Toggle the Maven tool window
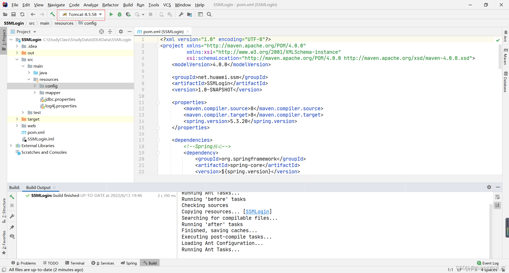The image size is (509, 273). click(x=506, y=57)
